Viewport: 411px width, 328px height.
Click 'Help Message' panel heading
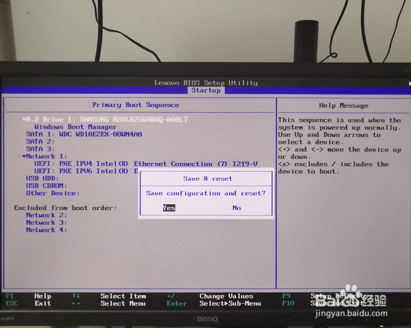[x=343, y=105]
